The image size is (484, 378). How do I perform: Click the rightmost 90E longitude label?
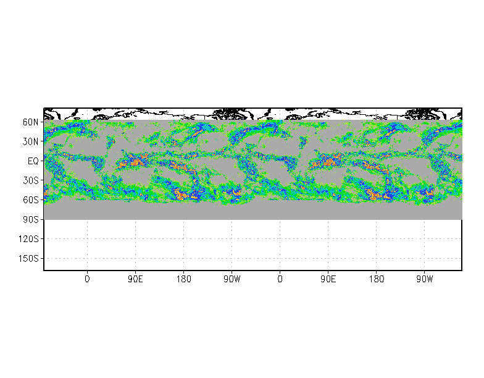[328, 279]
